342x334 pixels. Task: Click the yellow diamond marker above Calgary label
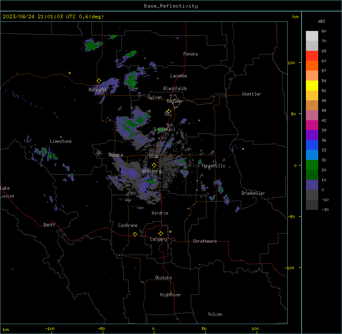(161, 234)
